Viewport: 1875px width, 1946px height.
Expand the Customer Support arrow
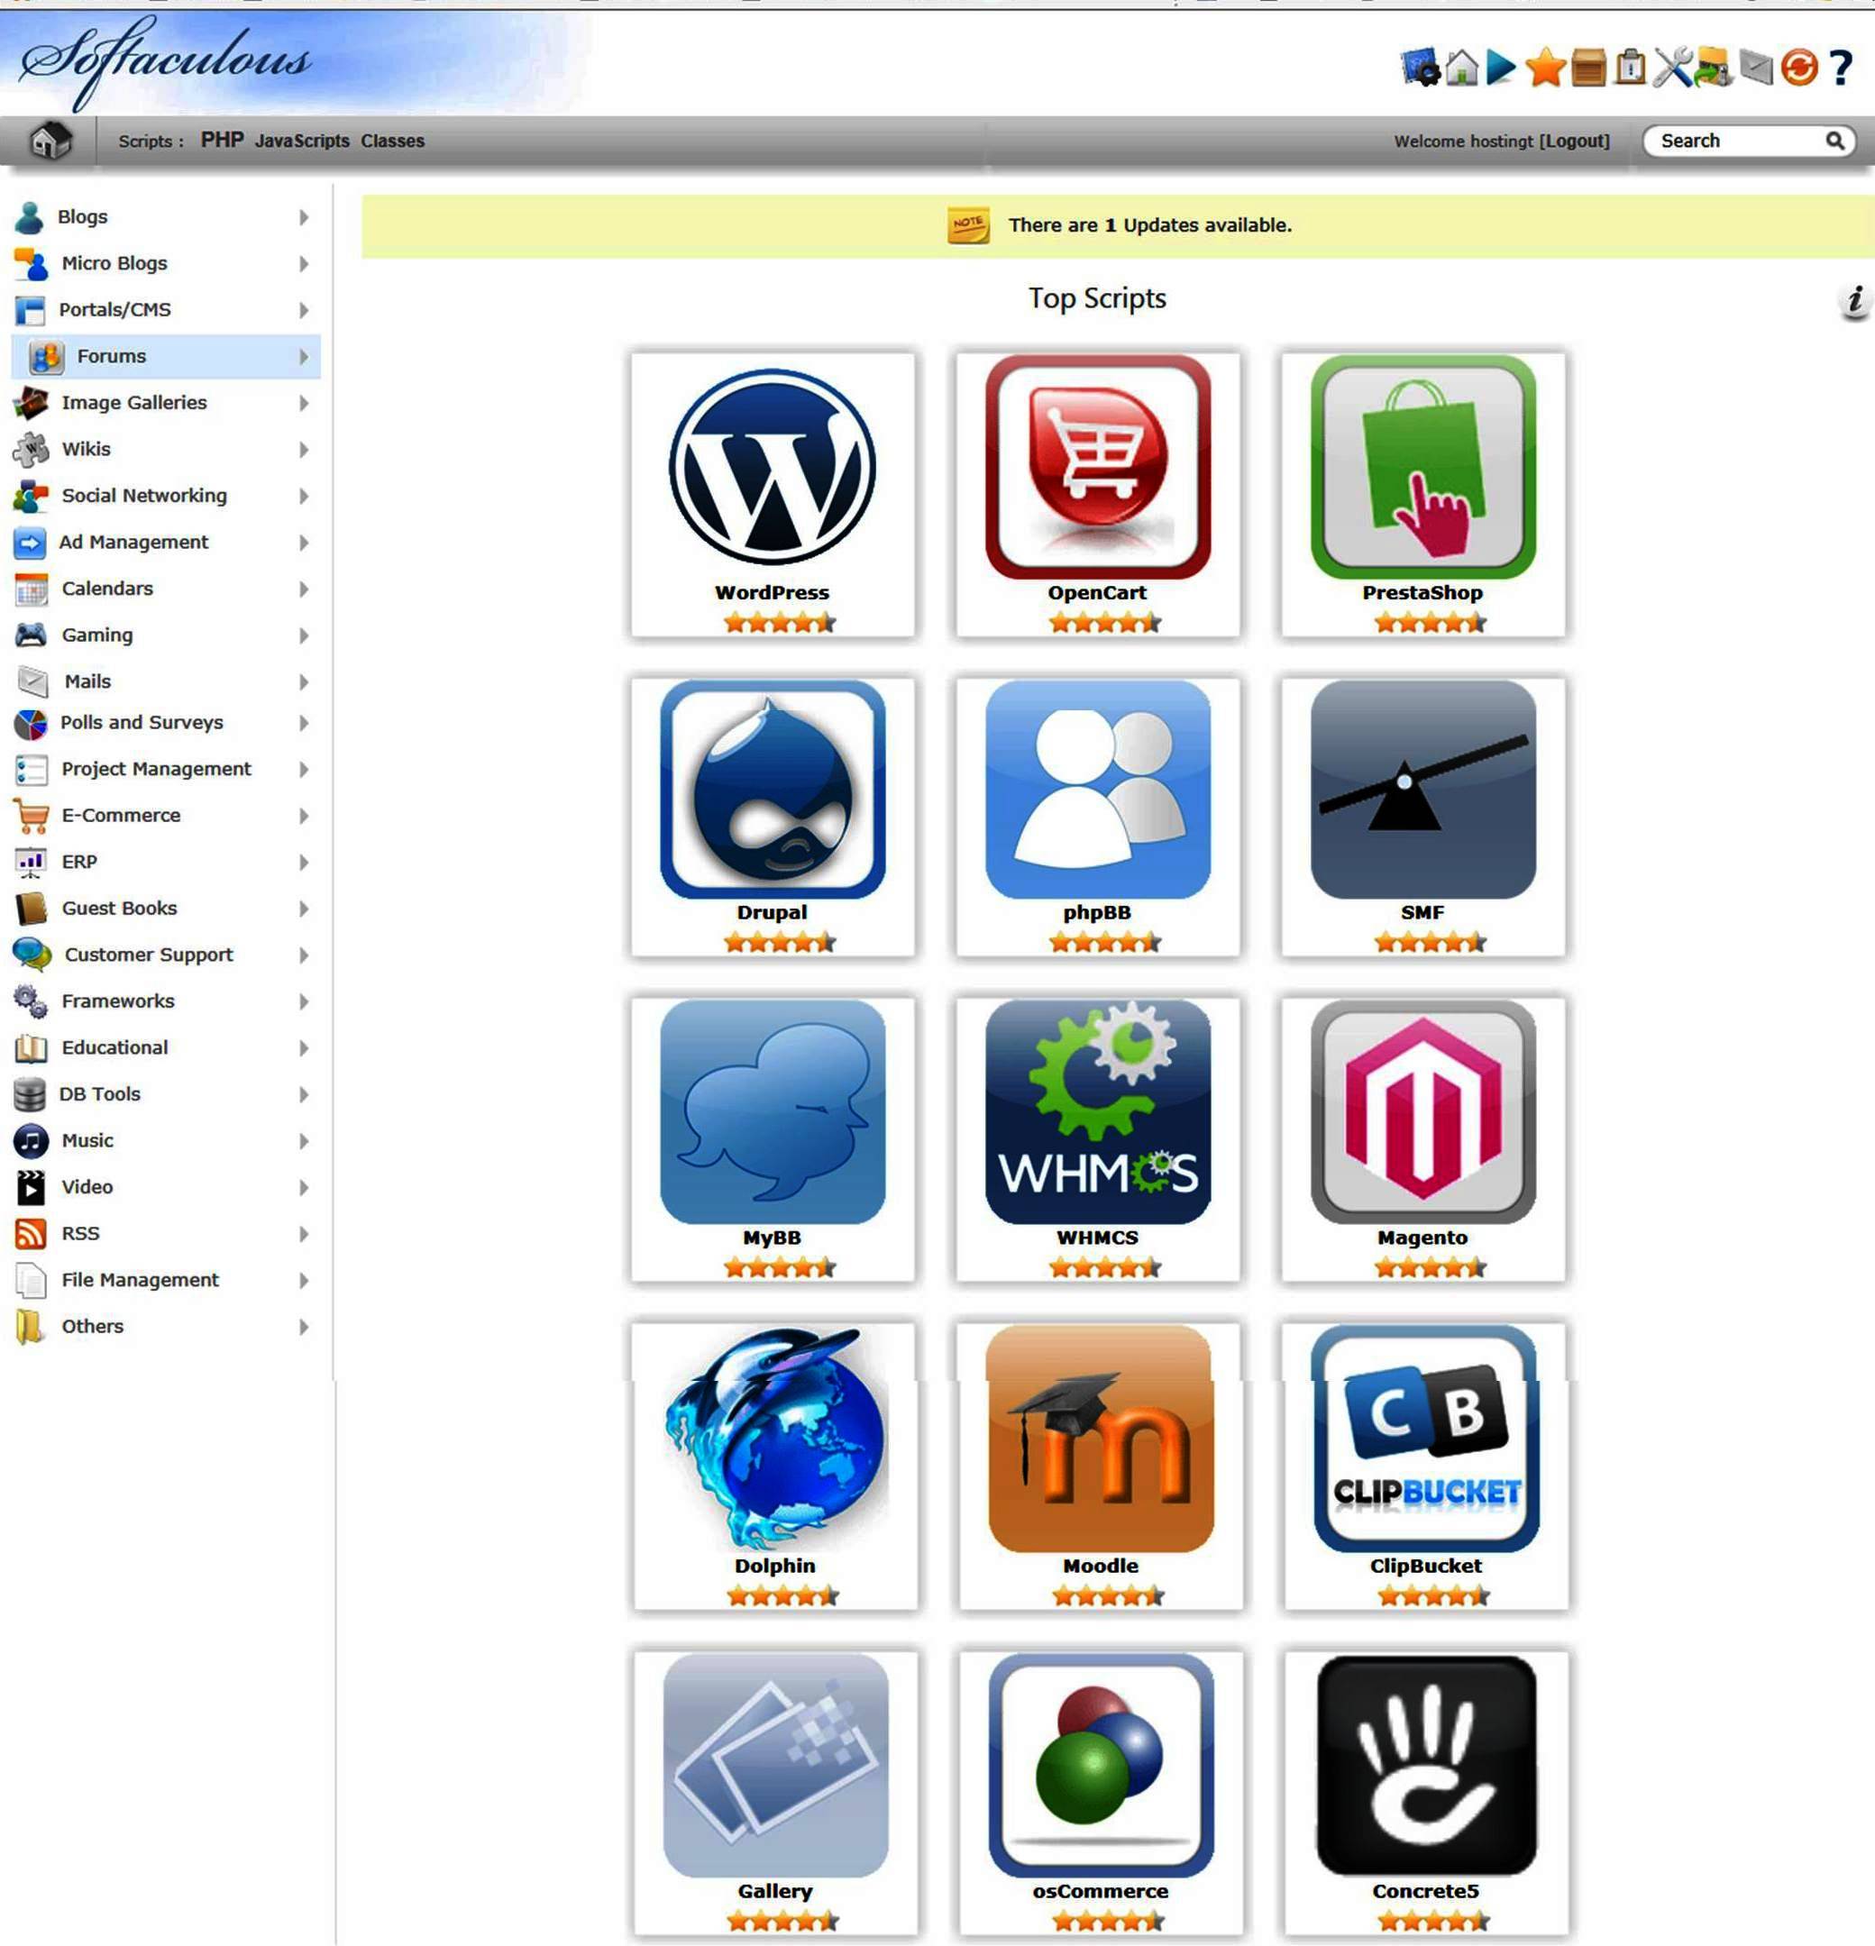pyautogui.click(x=304, y=955)
